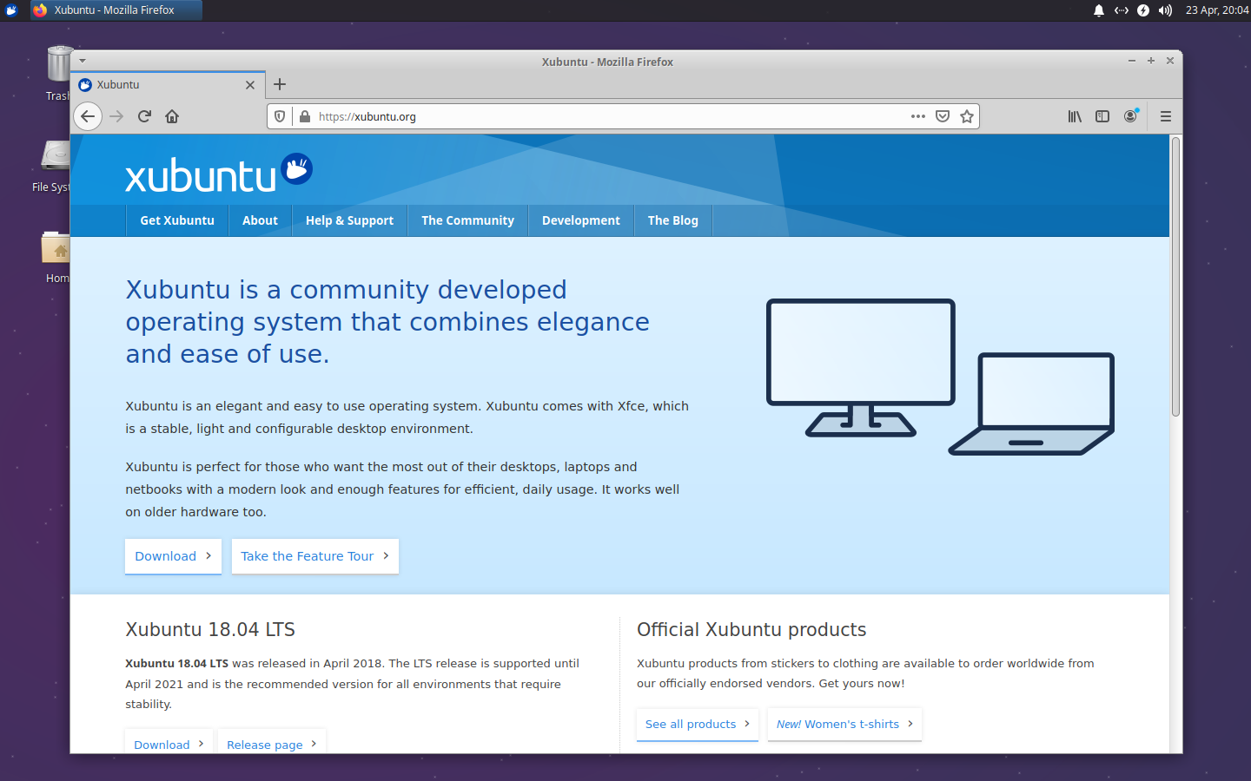Open the About menu item
This screenshot has height=781, width=1251.
click(260, 220)
